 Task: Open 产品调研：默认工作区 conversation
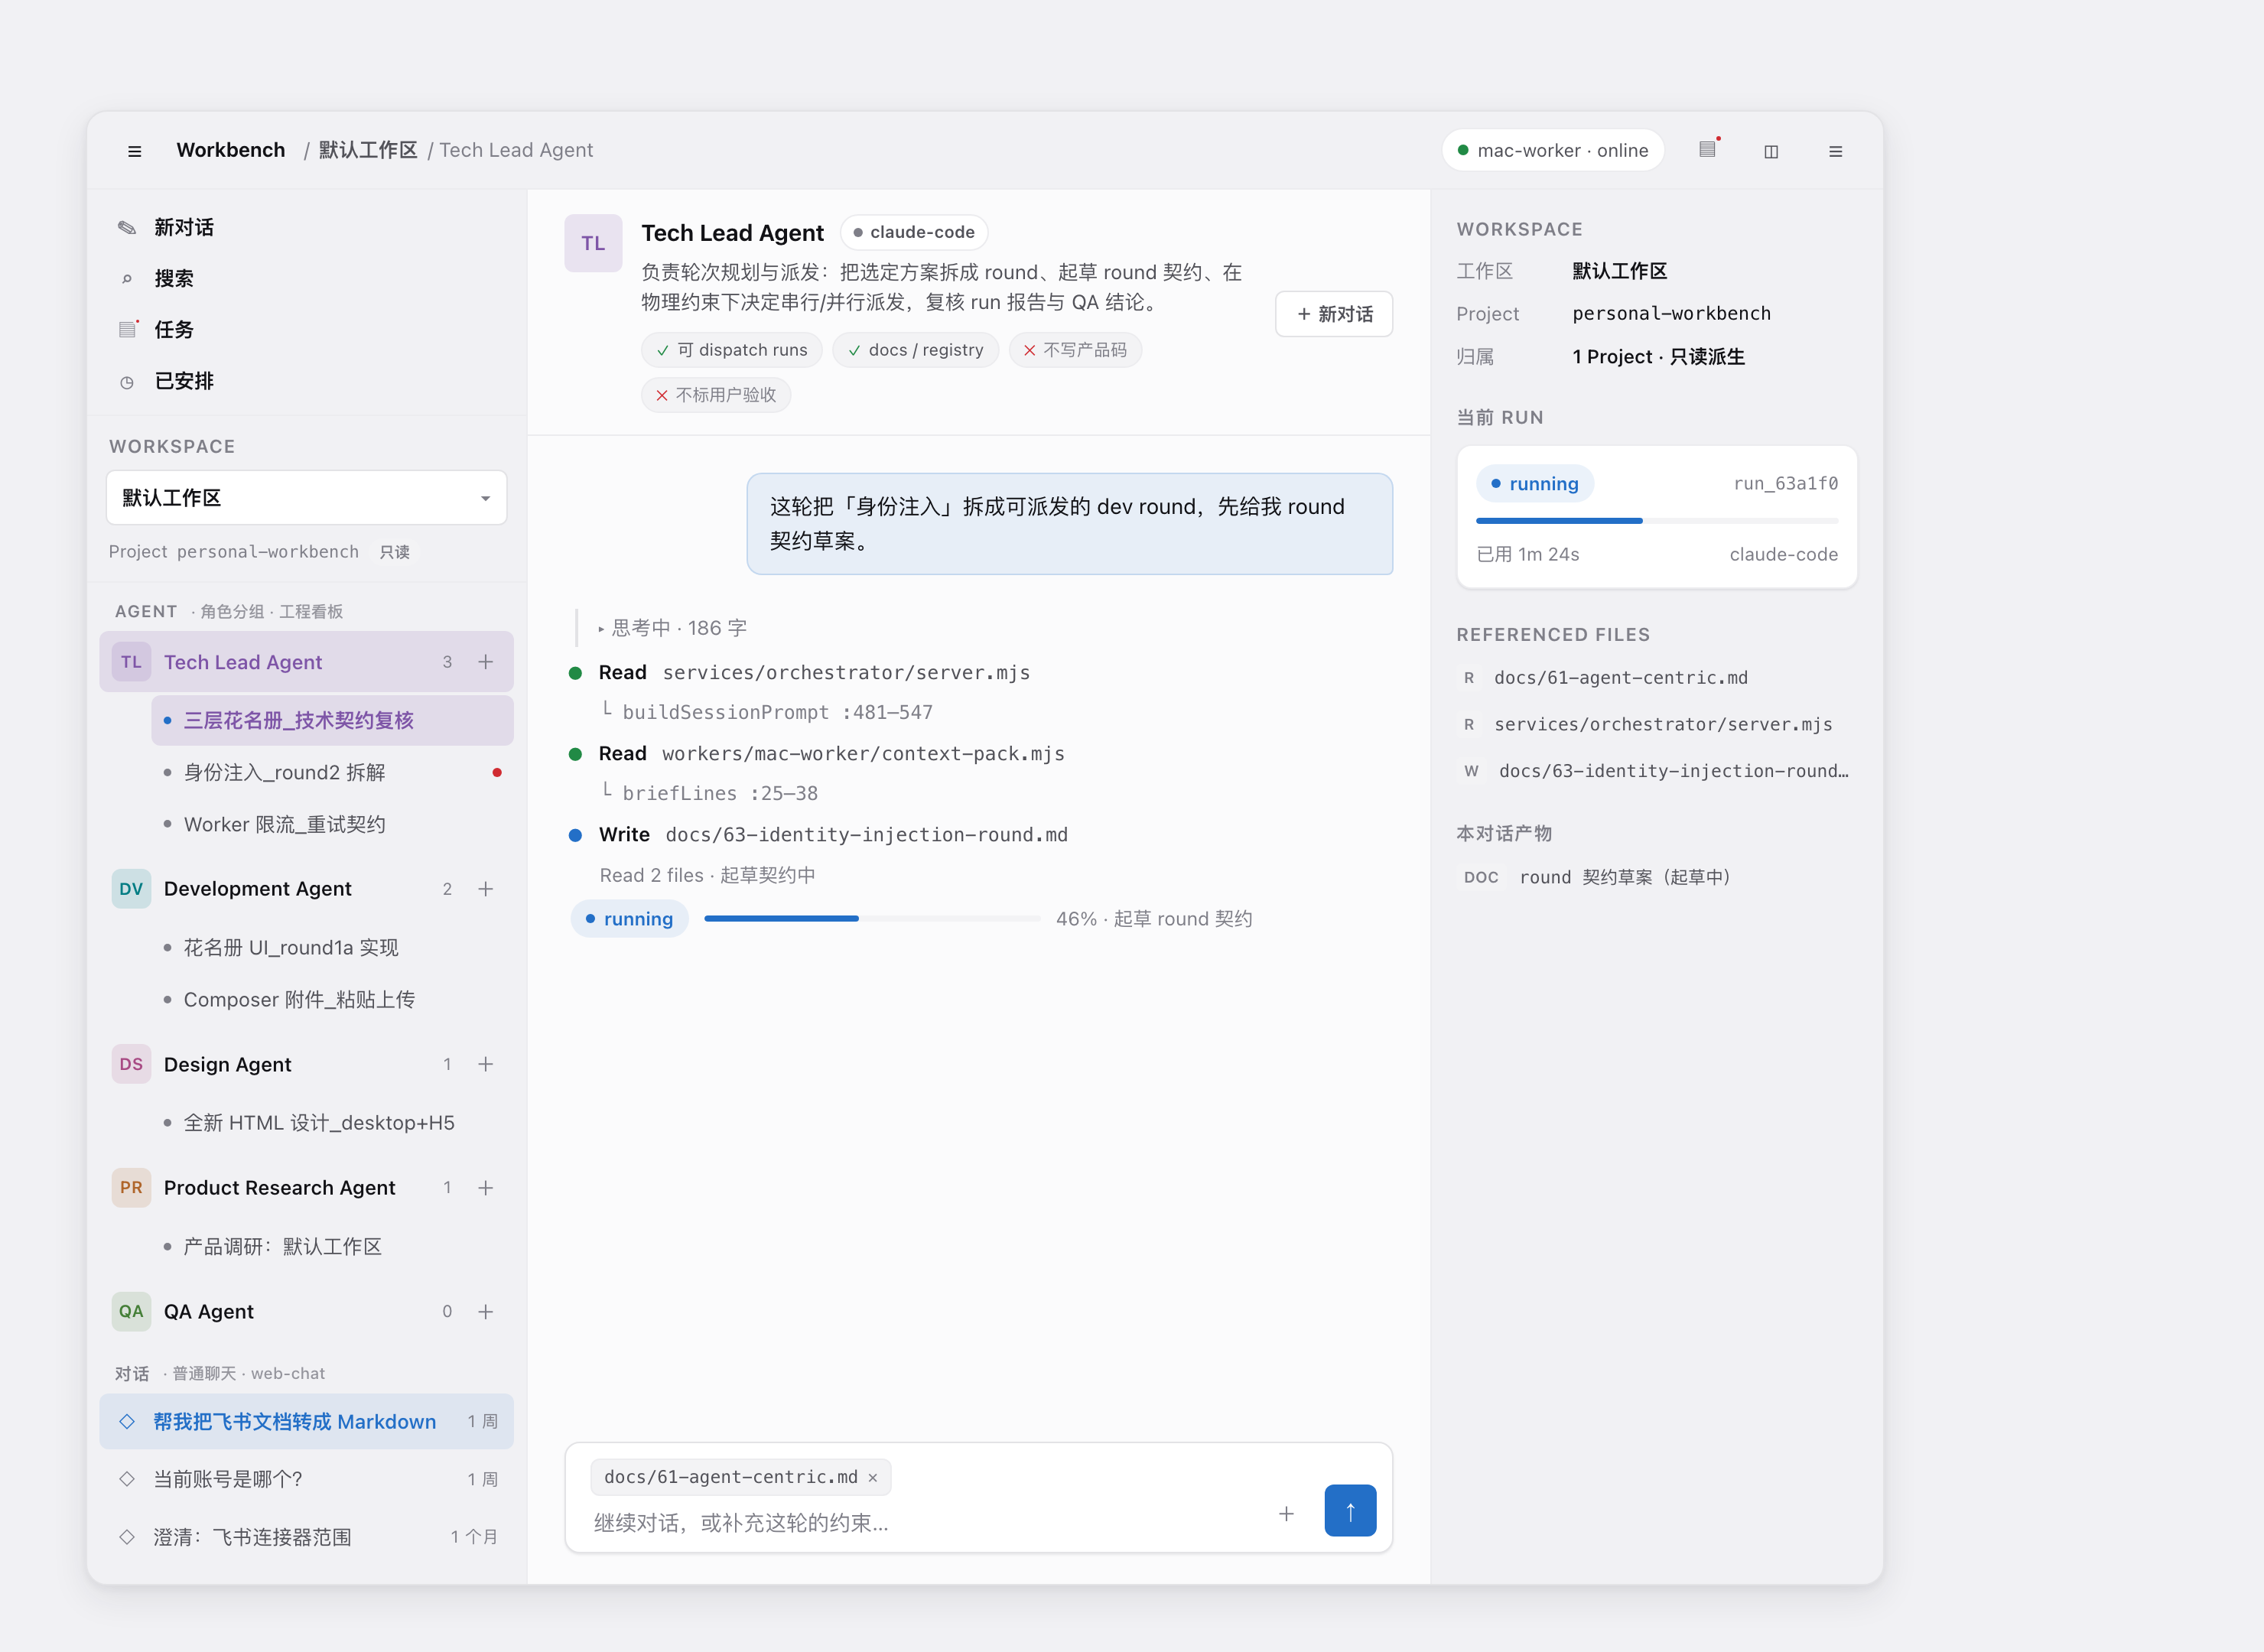pos(332,1246)
